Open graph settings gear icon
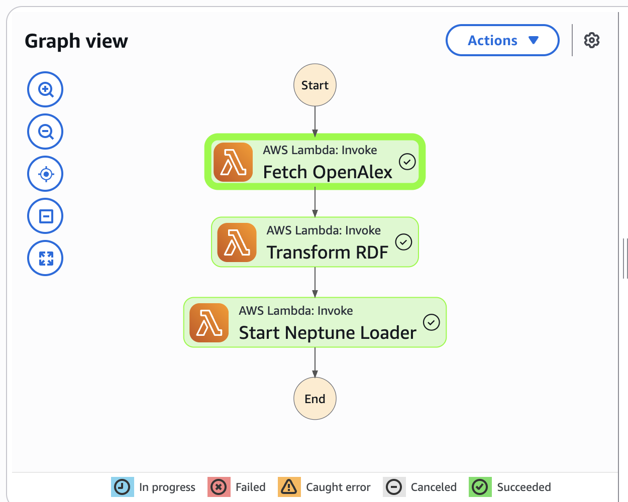 tap(592, 40)
